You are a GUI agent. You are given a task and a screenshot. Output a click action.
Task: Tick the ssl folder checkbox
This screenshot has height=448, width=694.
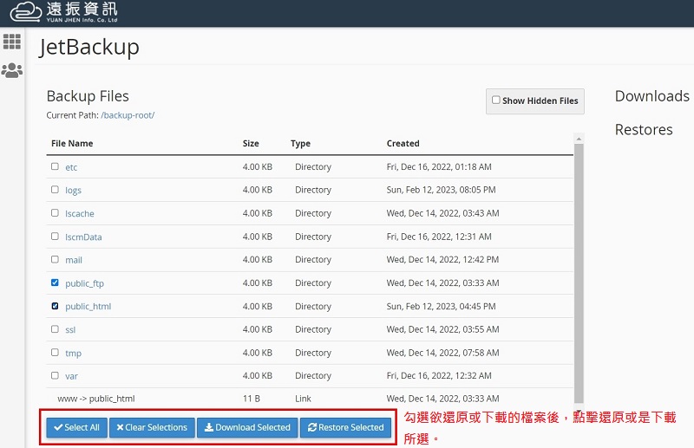coord(55,329)
